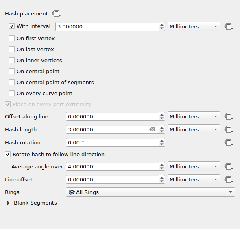Image resolution: width=240 pixels, height=229 pixels.
Task: Open data-defined override for With interval
Action: tap(229, 26)
